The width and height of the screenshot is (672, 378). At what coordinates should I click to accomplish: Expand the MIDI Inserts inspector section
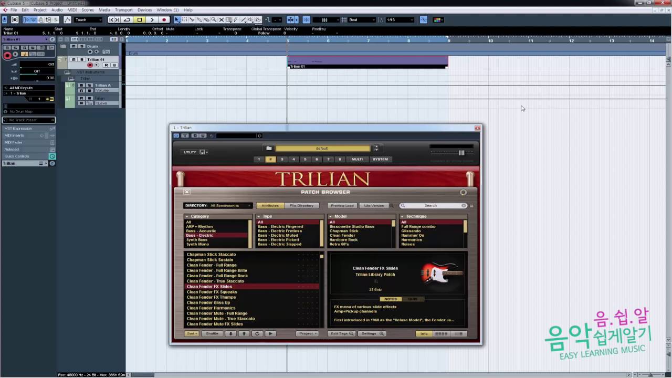click(28, 135)
